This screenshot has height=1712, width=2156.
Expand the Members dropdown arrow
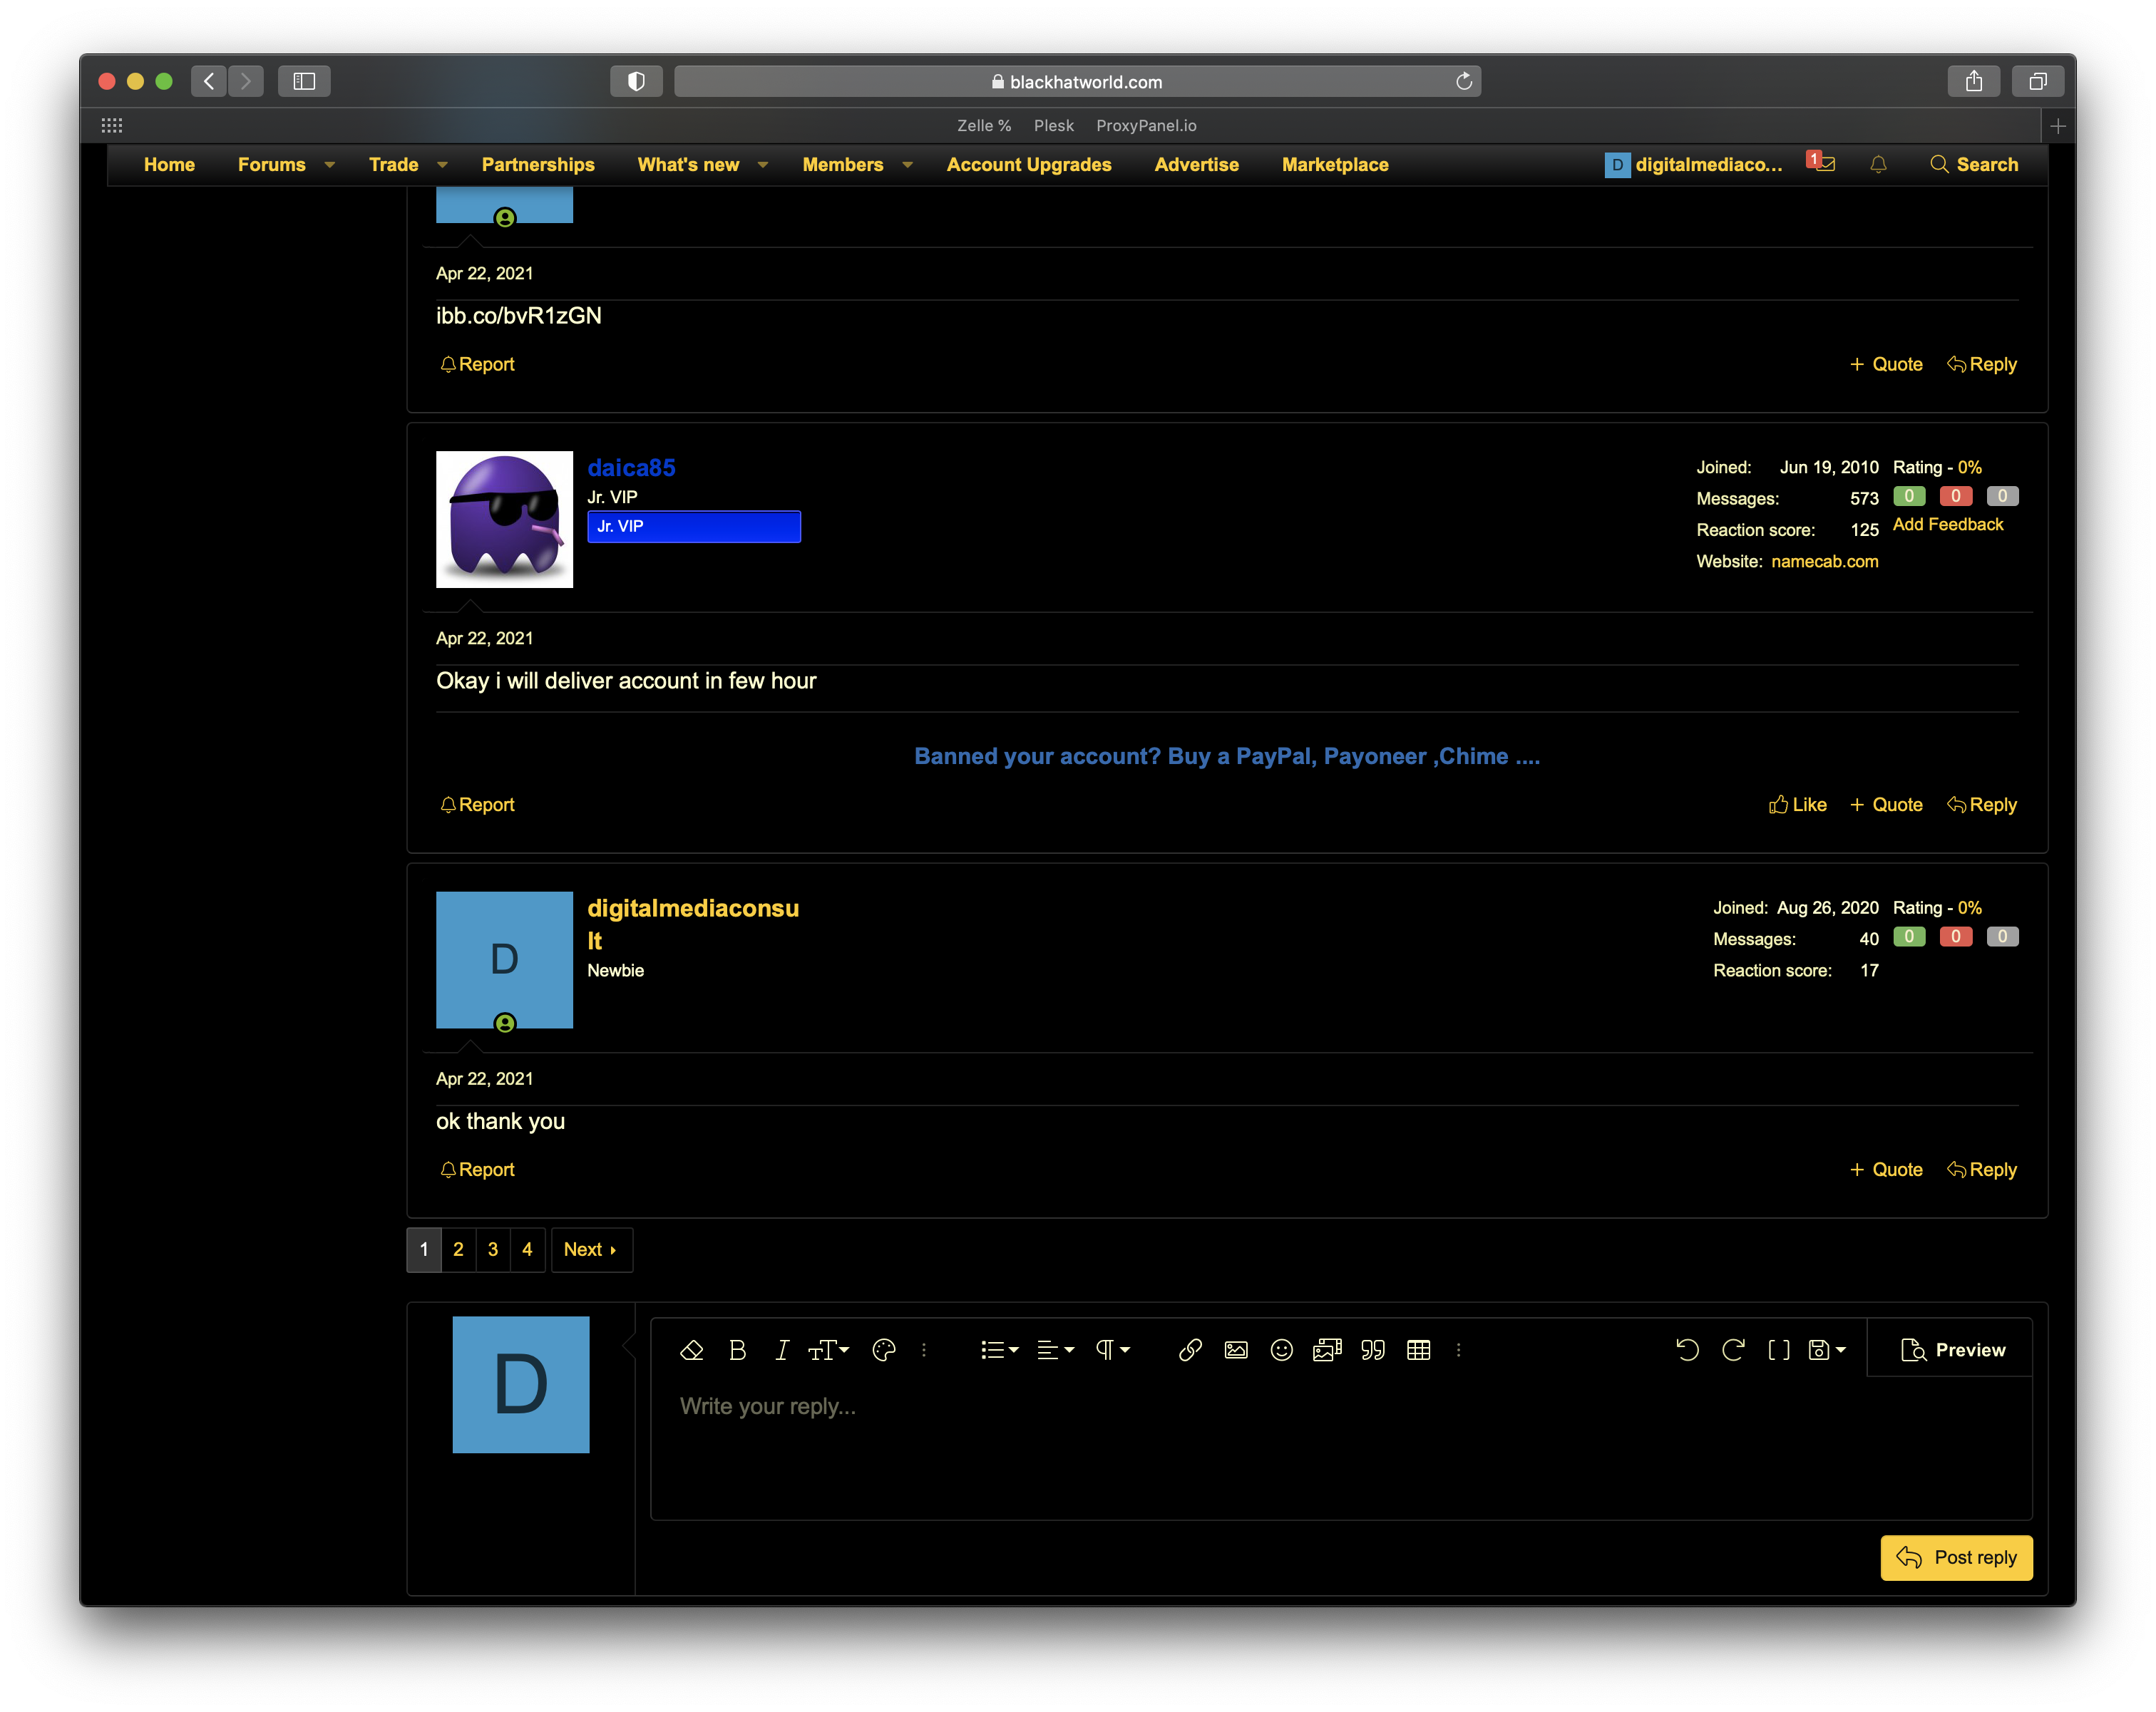click(907, 166)
